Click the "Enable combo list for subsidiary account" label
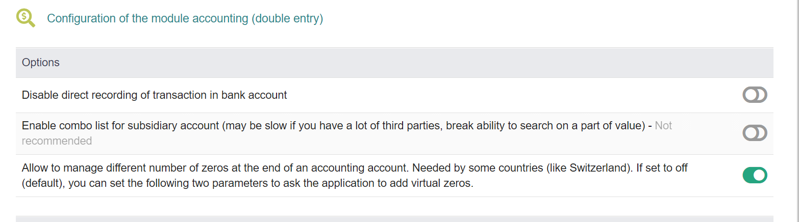 pyautogui.click(x=120, y=125)
